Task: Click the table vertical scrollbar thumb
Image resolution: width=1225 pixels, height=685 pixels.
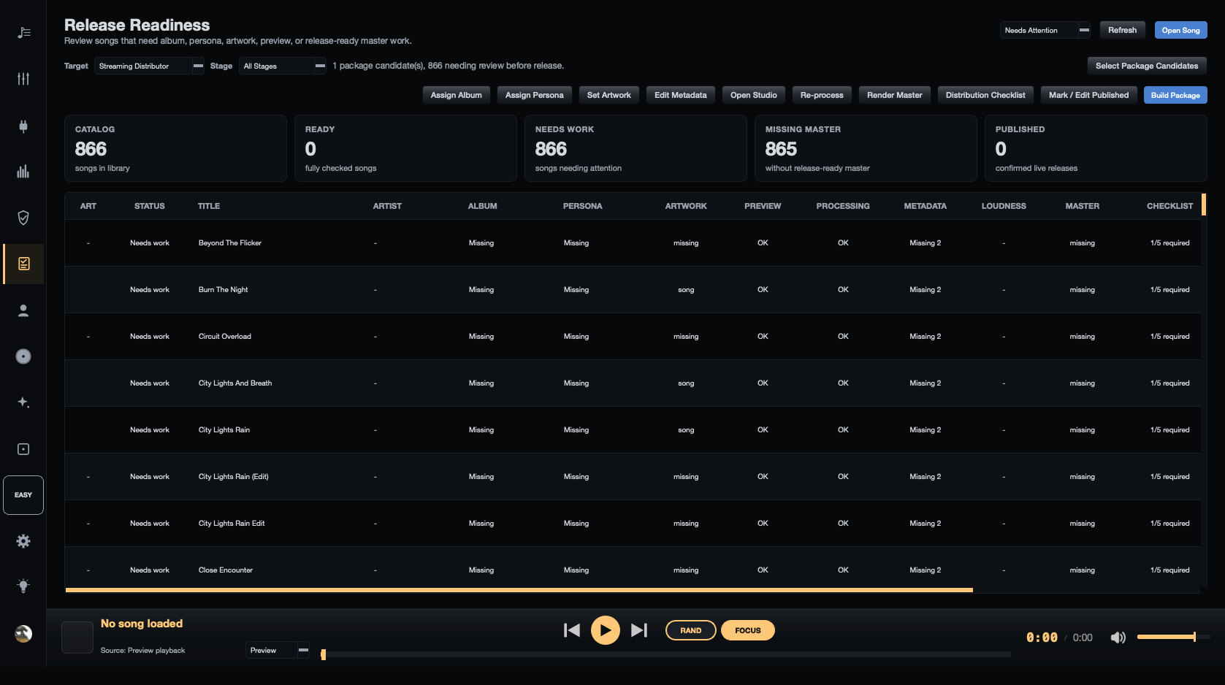Action: click(1204, 204)
